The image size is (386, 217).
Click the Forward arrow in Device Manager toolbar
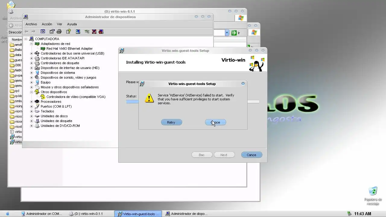pos(33,31)
